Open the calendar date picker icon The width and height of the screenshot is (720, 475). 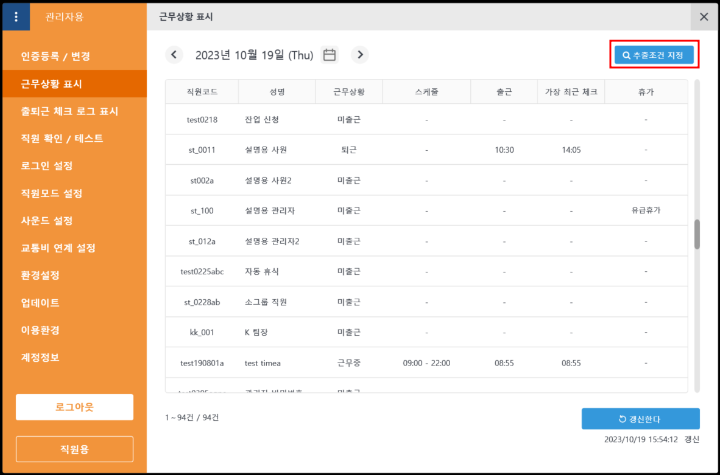pyautogui.click(x=330, y=55)
